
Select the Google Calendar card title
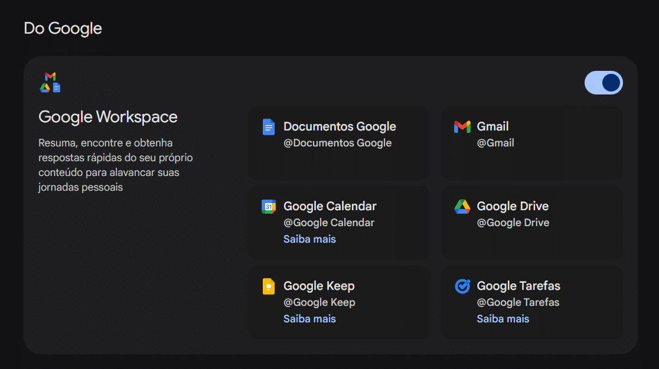[x=330, y=207]
